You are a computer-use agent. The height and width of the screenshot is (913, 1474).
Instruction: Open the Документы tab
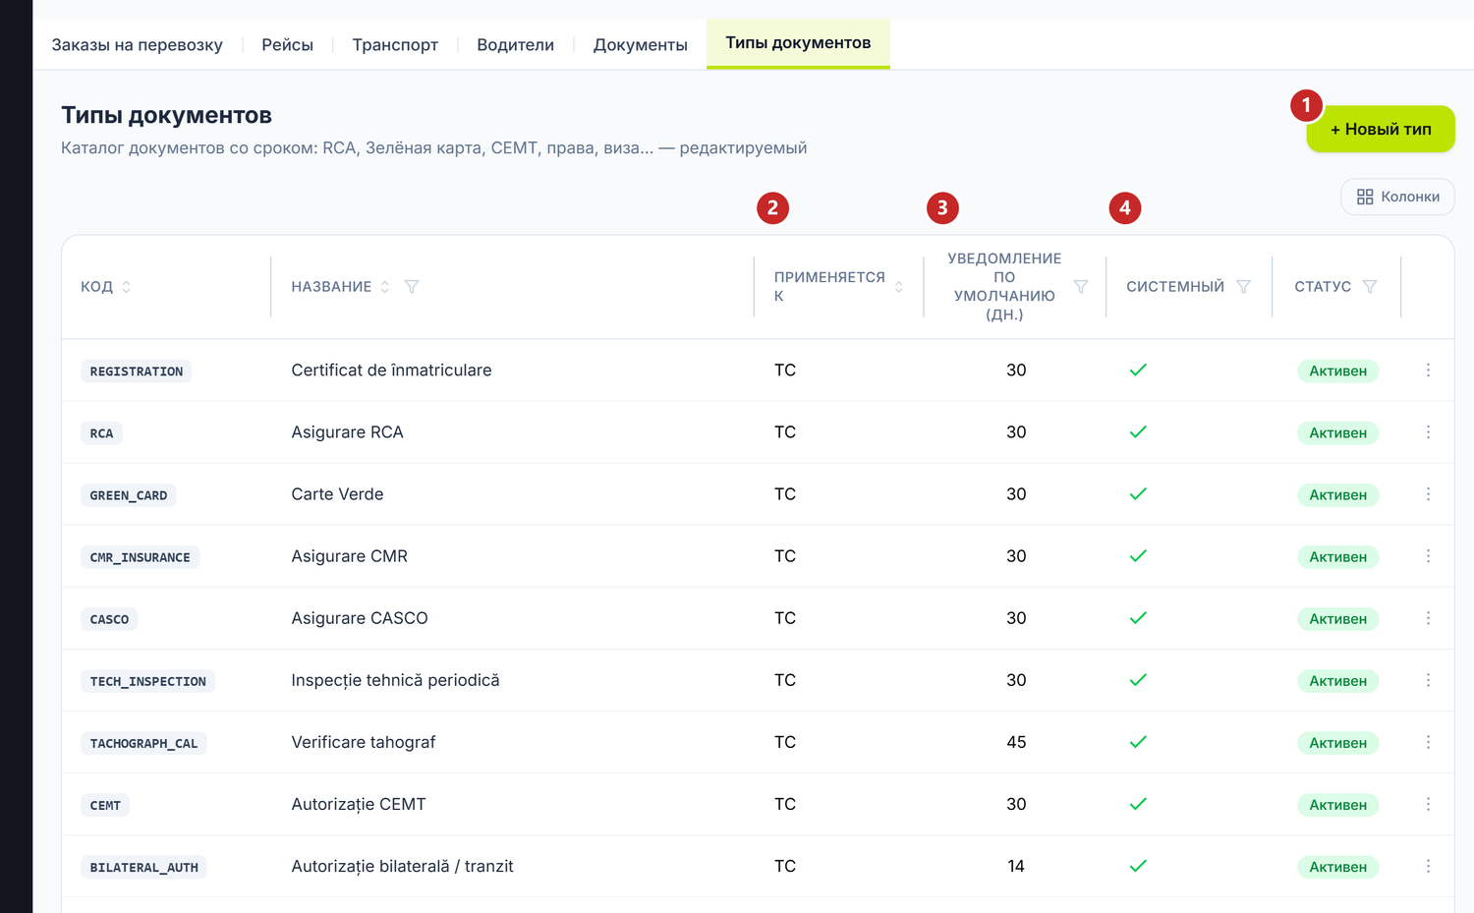[x=640, y=45]
